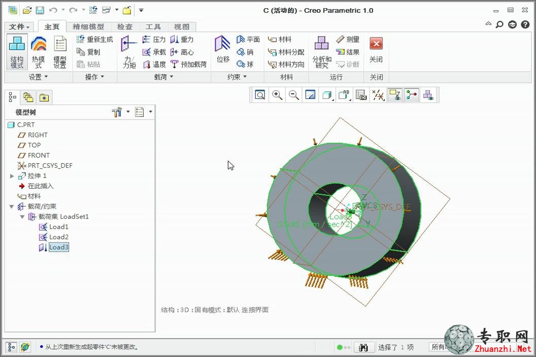Open the display style cube icon
The height and width of the screenshot is (357, 536).
(327, 95)
